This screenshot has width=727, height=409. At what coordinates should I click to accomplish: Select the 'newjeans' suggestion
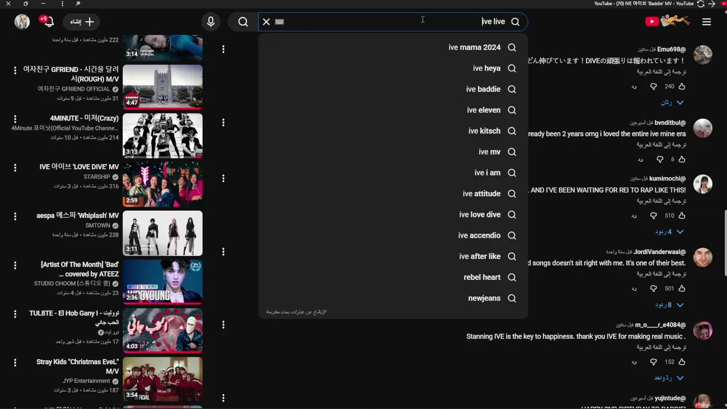(x=393, y=298)
